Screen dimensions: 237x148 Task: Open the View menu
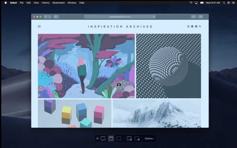(36, 3)
